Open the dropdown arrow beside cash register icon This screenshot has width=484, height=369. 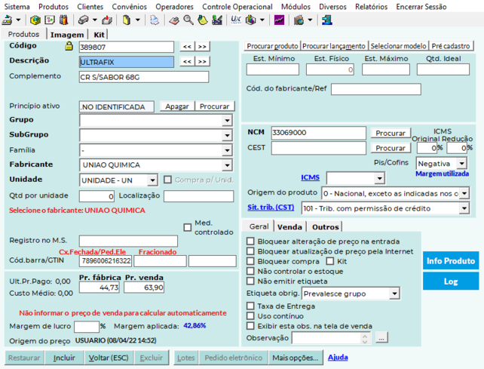18,20
